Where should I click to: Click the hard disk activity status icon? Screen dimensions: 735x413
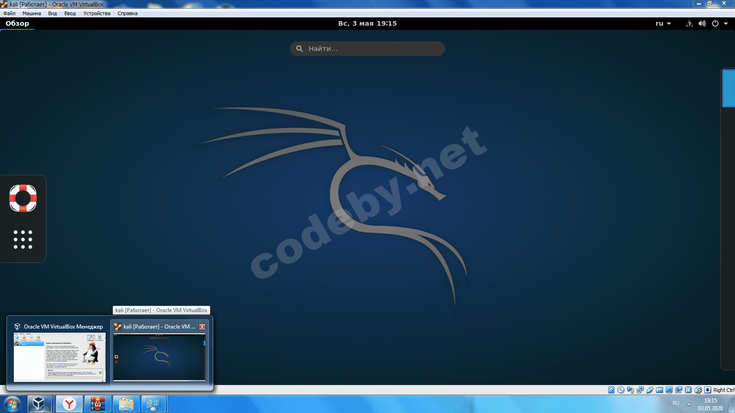pos(611,390)
